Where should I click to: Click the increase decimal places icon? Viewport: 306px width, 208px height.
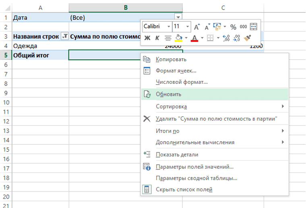(x=226, y=38)
